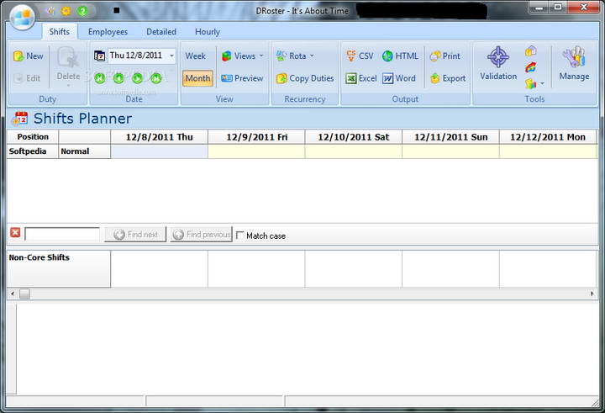Open the Preview view
Viewport: 605px width, 413px height.
[x=242, y=78]
